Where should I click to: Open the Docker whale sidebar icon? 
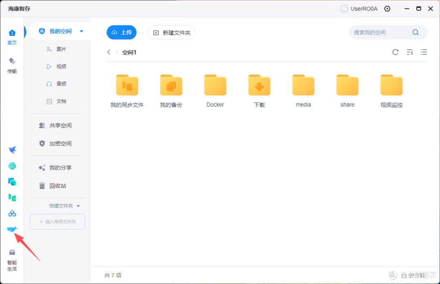(x=12, y=229)
